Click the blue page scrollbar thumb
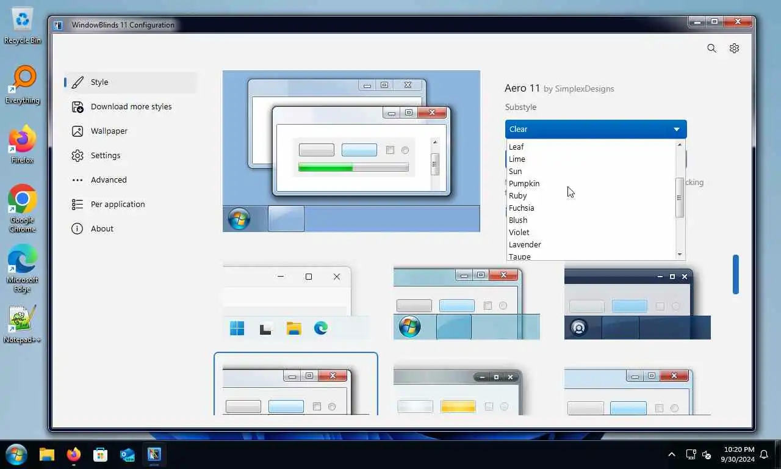Viewport: 781px width, 469px height. click(736, 274)
